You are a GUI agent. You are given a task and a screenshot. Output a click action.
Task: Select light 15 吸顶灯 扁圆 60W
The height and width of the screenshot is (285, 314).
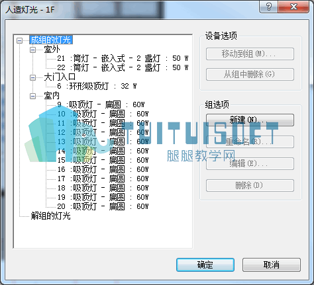click(x=103, y=160)
